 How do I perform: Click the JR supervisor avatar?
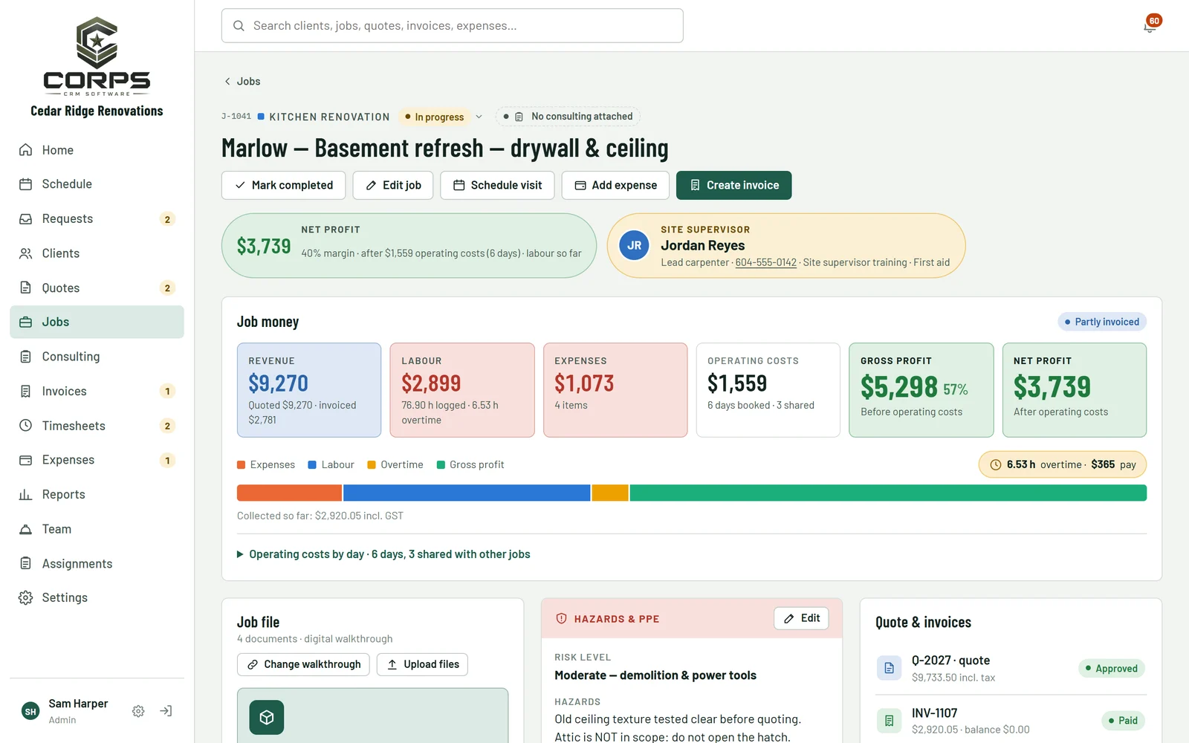coord(634,245)
